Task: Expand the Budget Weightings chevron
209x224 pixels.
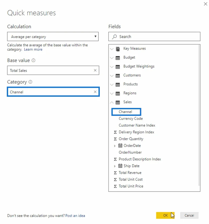Action: point(112,67)
